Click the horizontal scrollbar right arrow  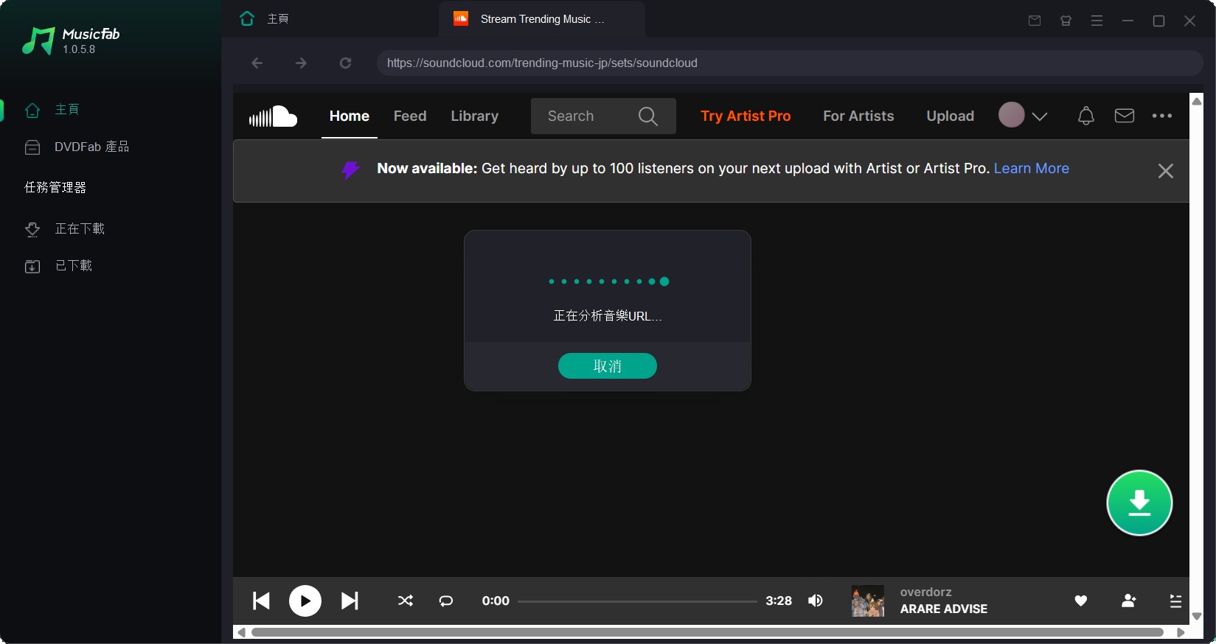tap(1181, 632)
